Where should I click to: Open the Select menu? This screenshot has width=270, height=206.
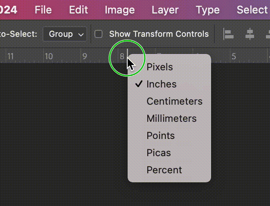(x=252, y=10)
